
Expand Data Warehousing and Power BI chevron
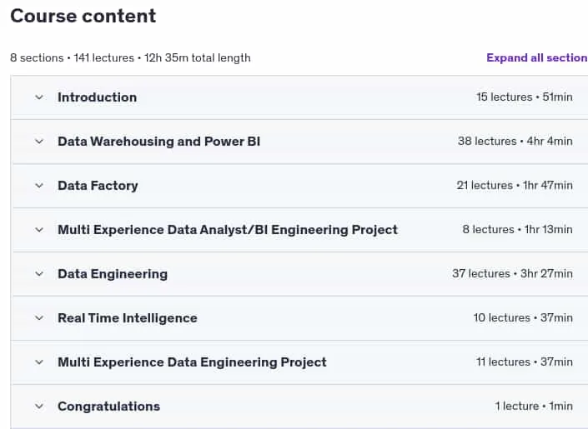click(x=39, y=142)
